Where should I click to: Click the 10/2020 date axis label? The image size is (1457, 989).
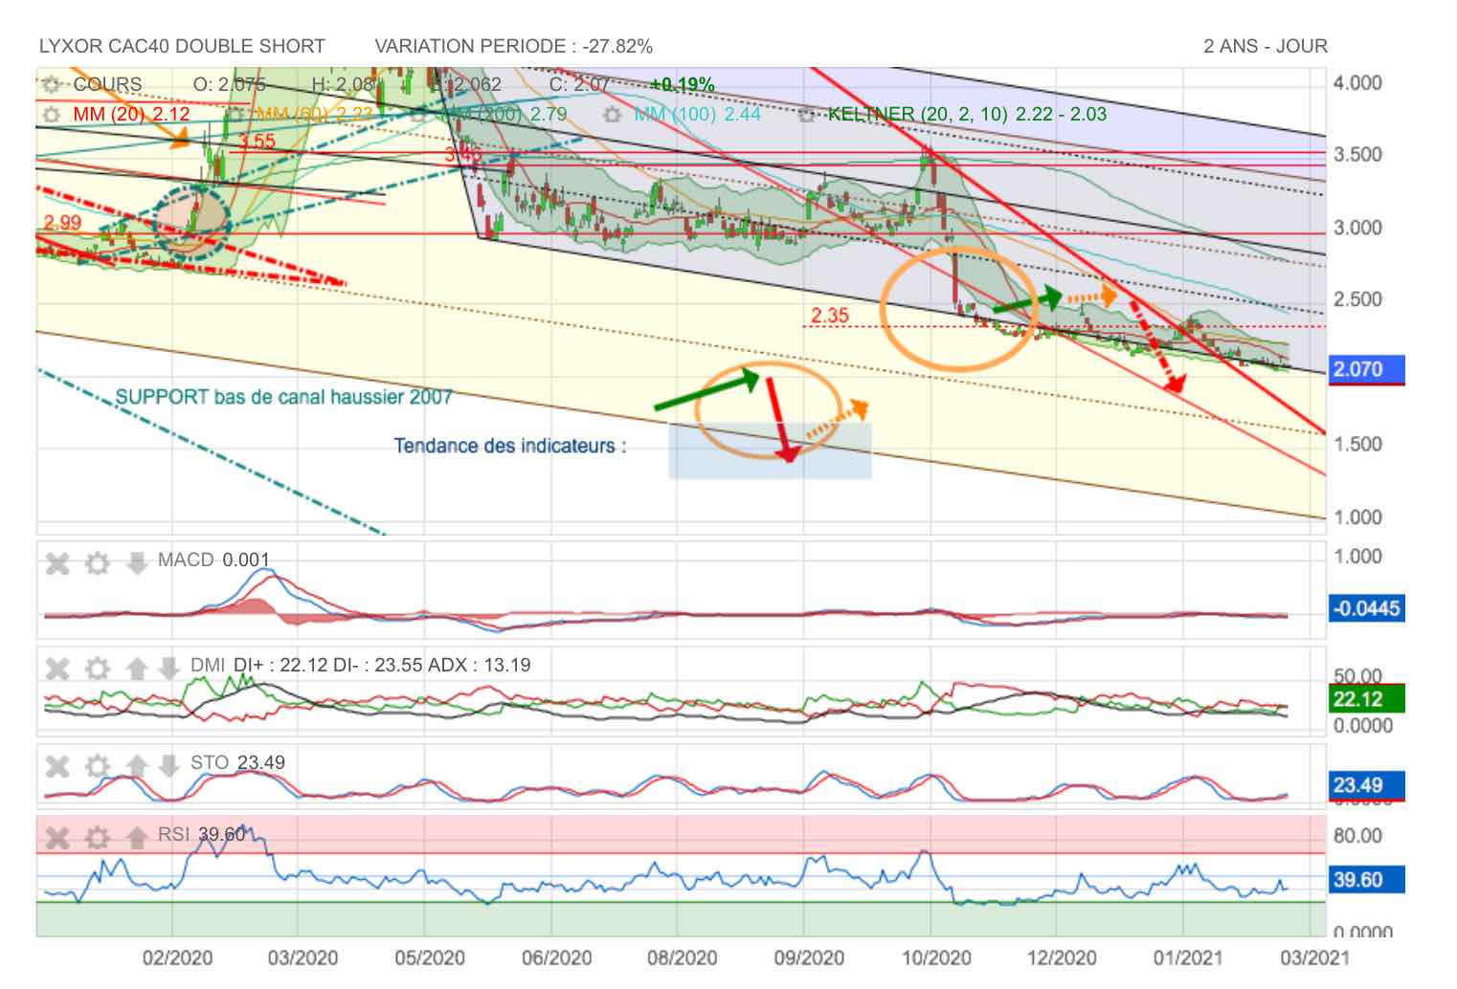(x=935, y=958)
